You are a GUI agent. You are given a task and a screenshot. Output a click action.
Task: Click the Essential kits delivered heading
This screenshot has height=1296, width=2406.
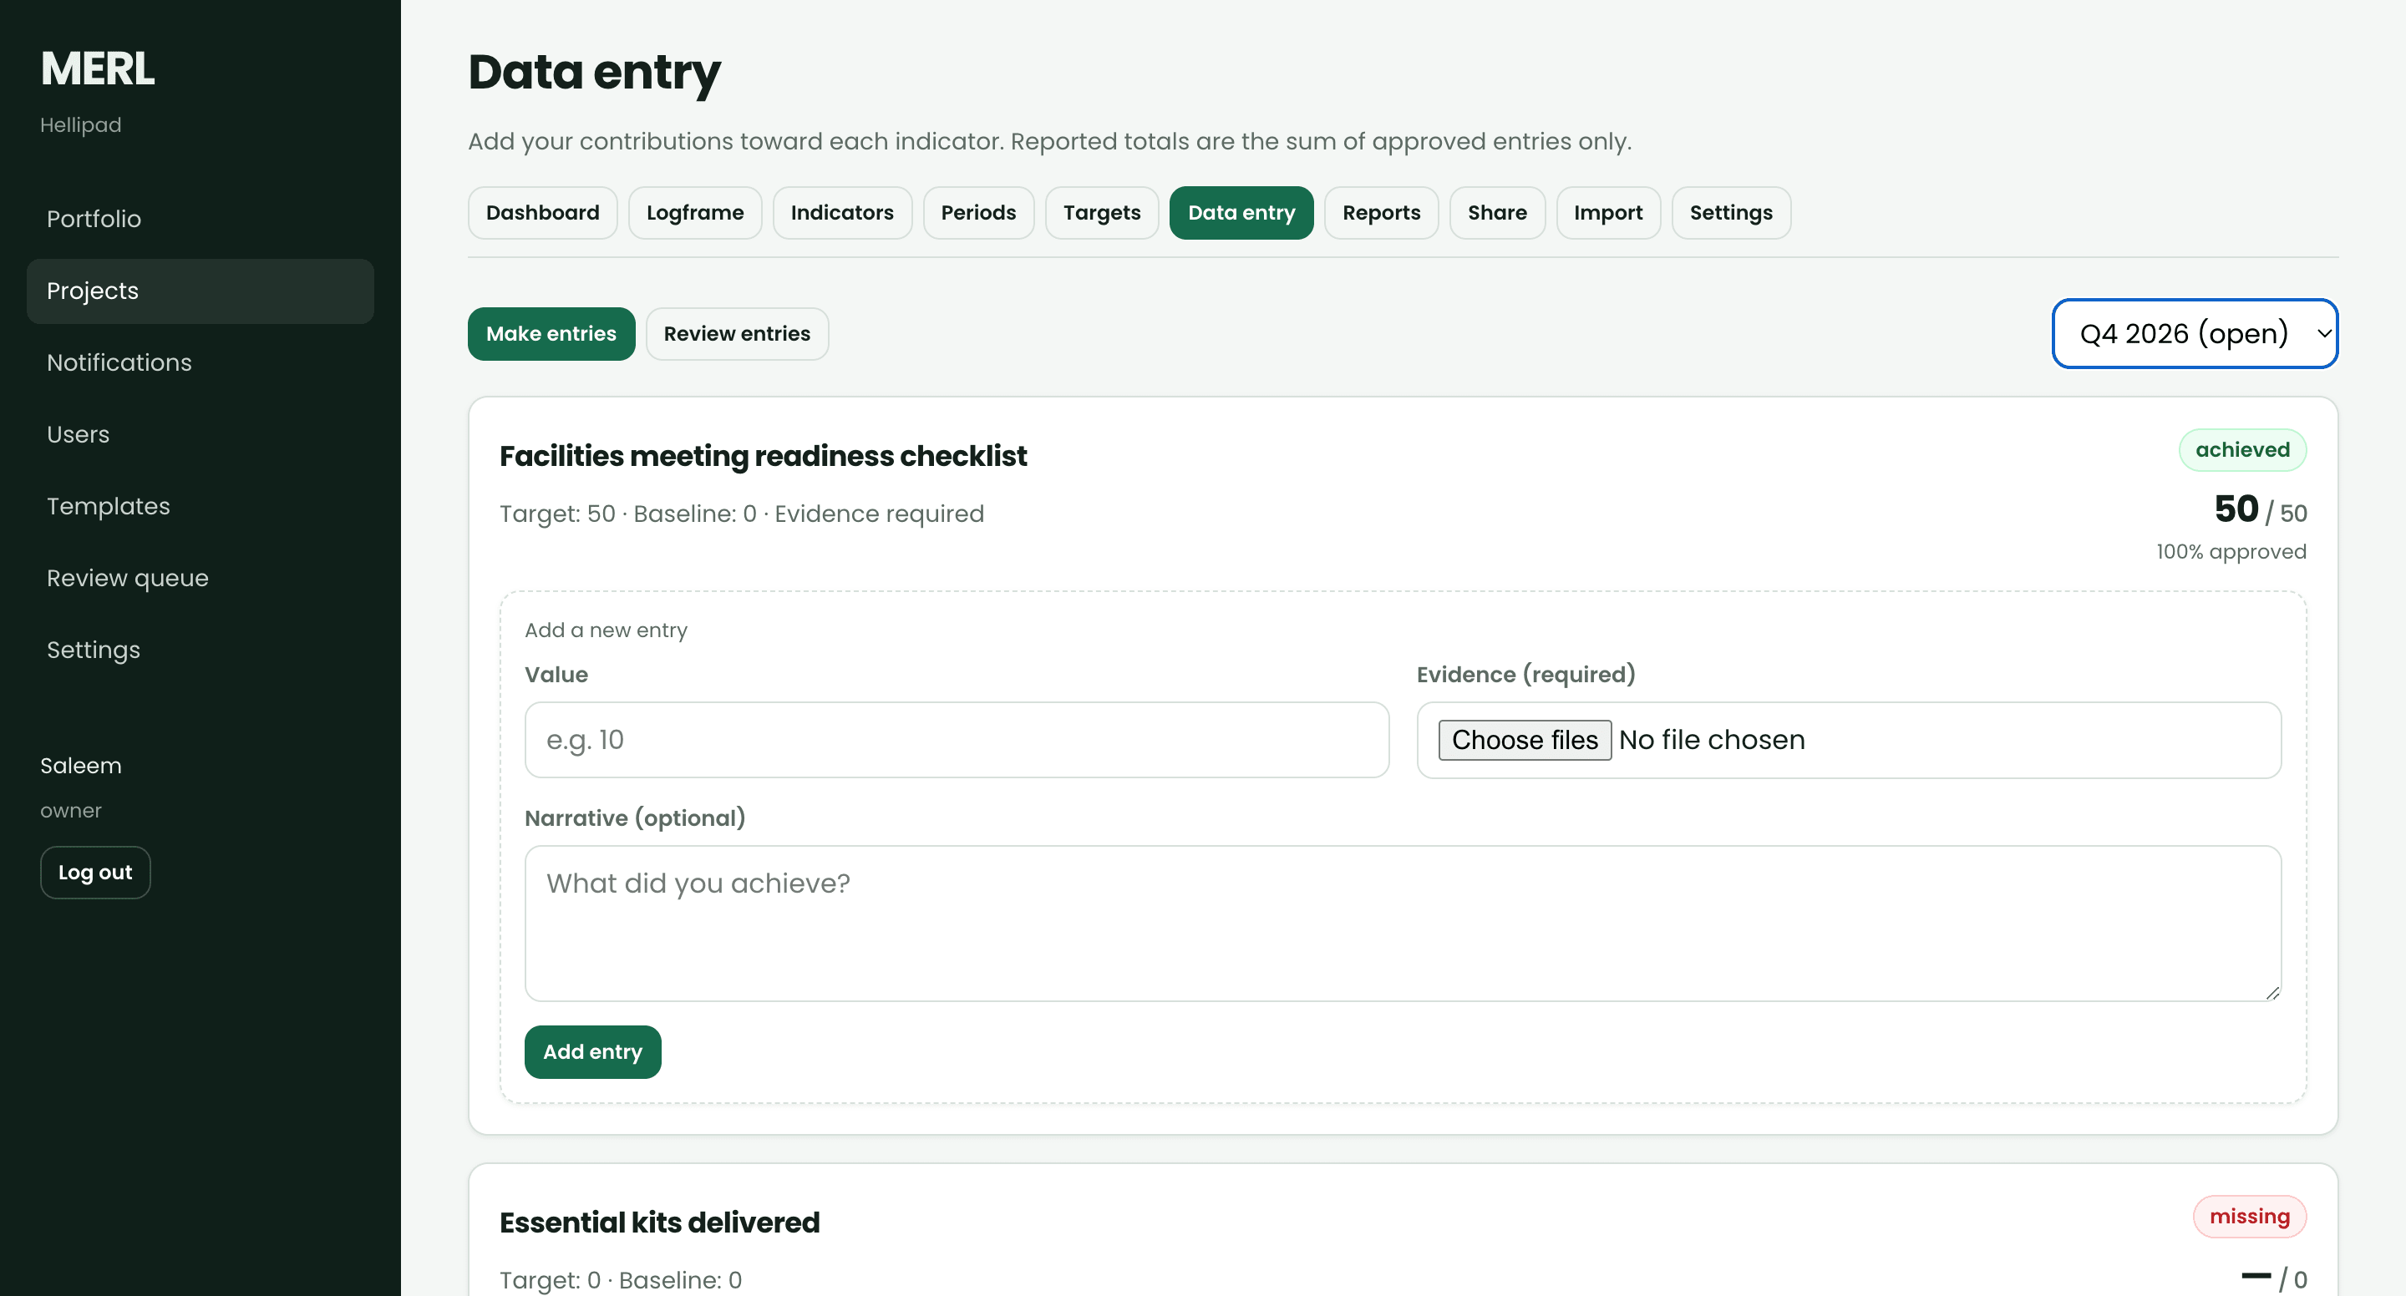(x=659, y=1223)
